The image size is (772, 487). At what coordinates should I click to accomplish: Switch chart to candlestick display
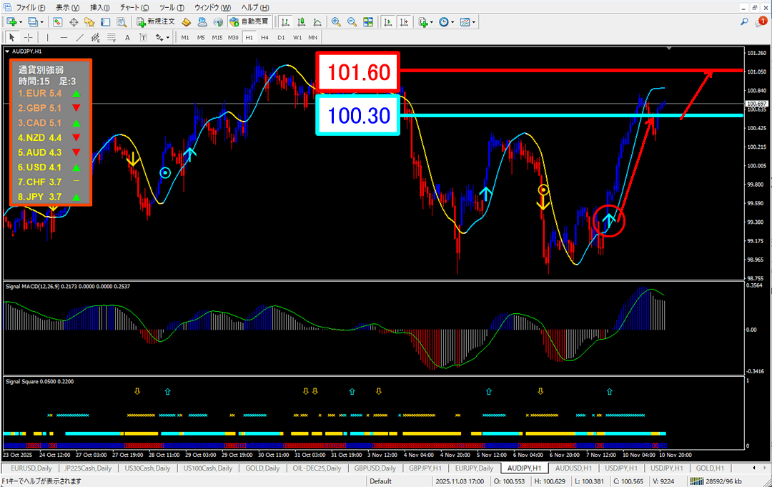[301, 22]
